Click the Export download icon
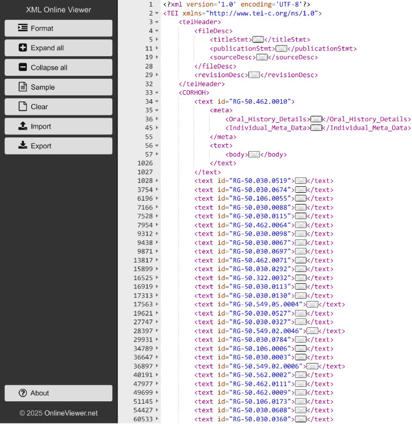 (23, 146)
